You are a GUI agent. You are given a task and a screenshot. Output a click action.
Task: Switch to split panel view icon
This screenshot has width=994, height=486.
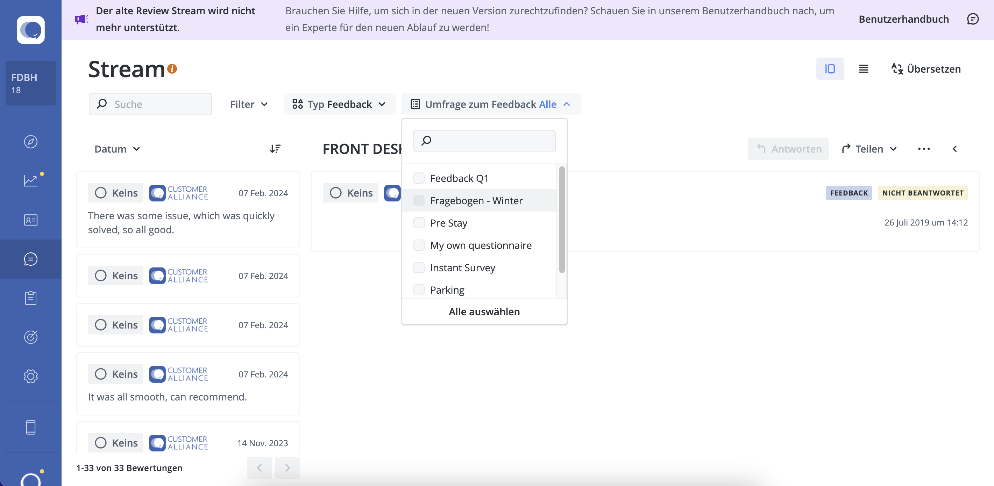830,69
